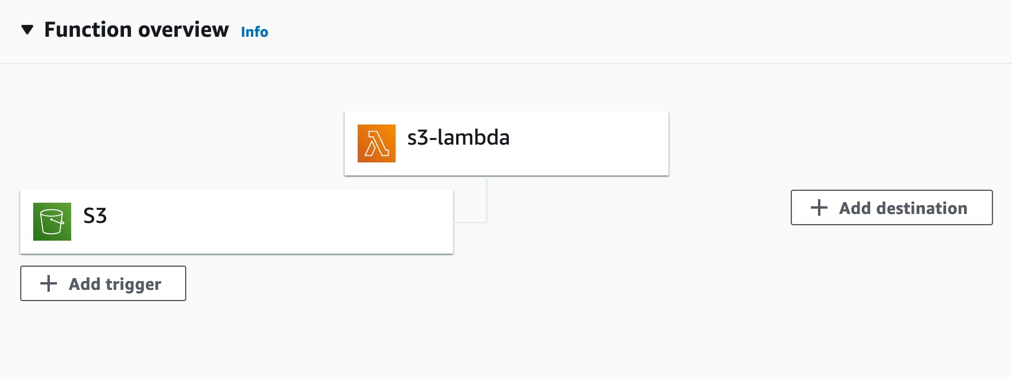The width and height of the screenshot is (1012, 377).
Task: Click the Function overview heading text
Action: point(136,30)
